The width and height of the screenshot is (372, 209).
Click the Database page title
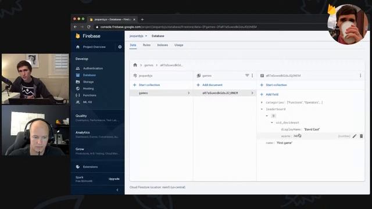pos(158,36)
